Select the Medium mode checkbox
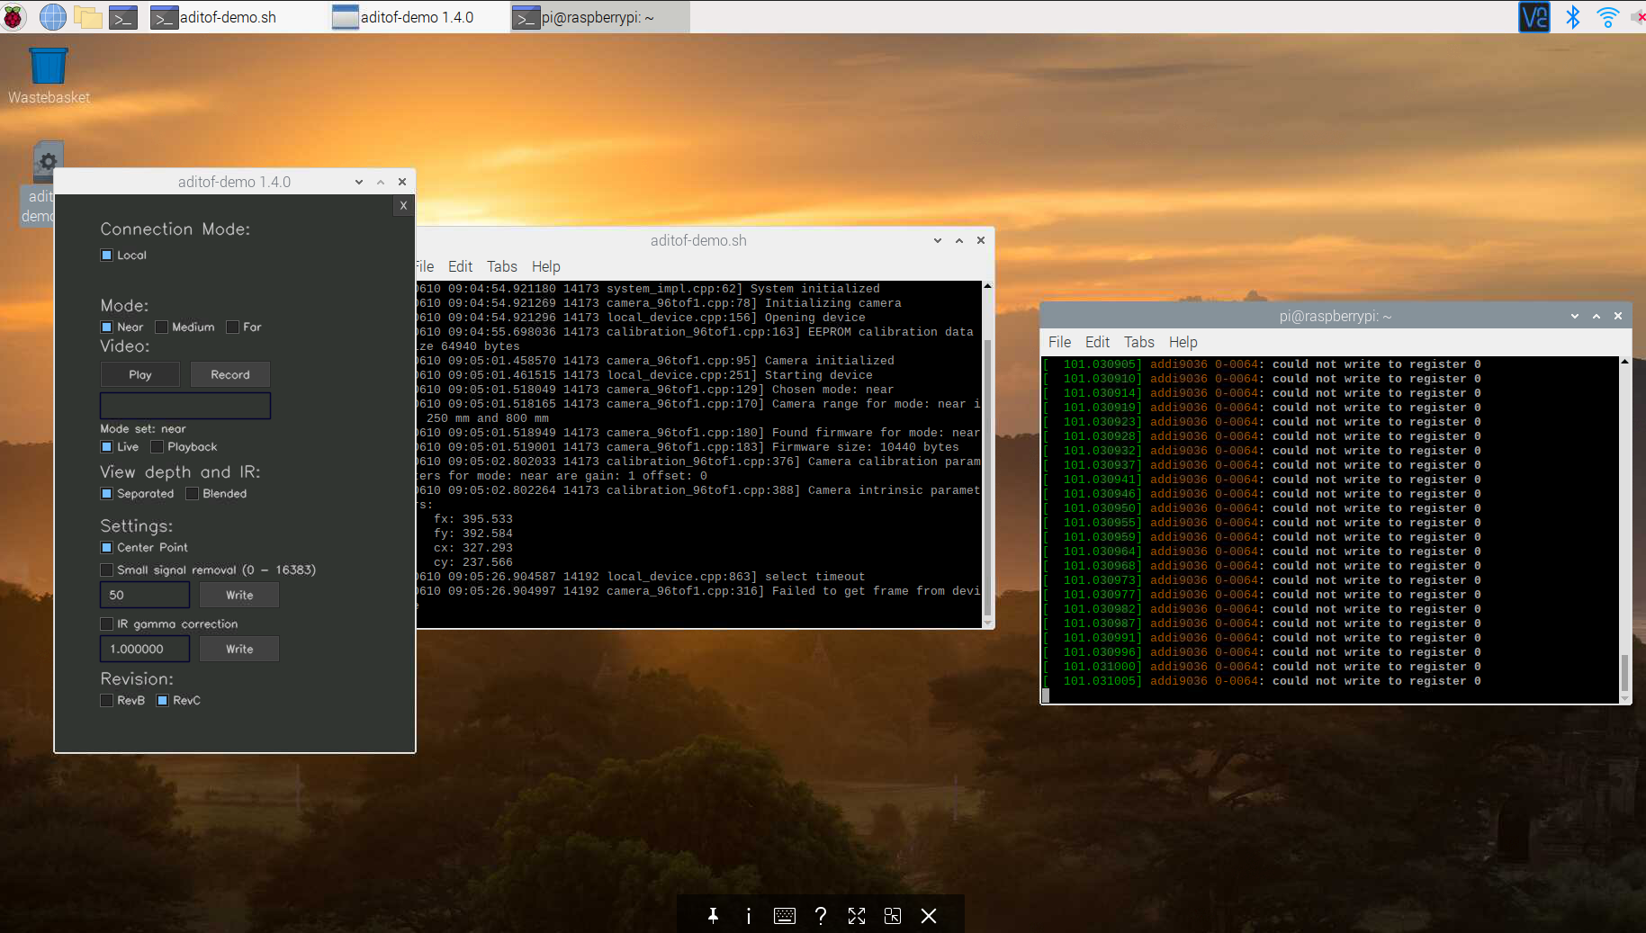The width and height of the screenshot is (1646, 933). [x=161, y=327]
